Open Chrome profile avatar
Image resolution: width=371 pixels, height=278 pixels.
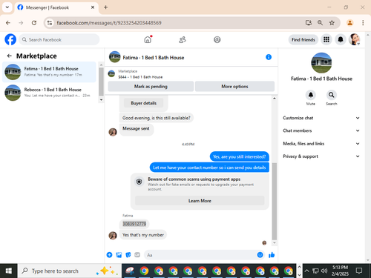coord(349,23)
